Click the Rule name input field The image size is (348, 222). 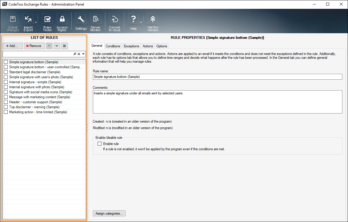(x=218, y=77)
